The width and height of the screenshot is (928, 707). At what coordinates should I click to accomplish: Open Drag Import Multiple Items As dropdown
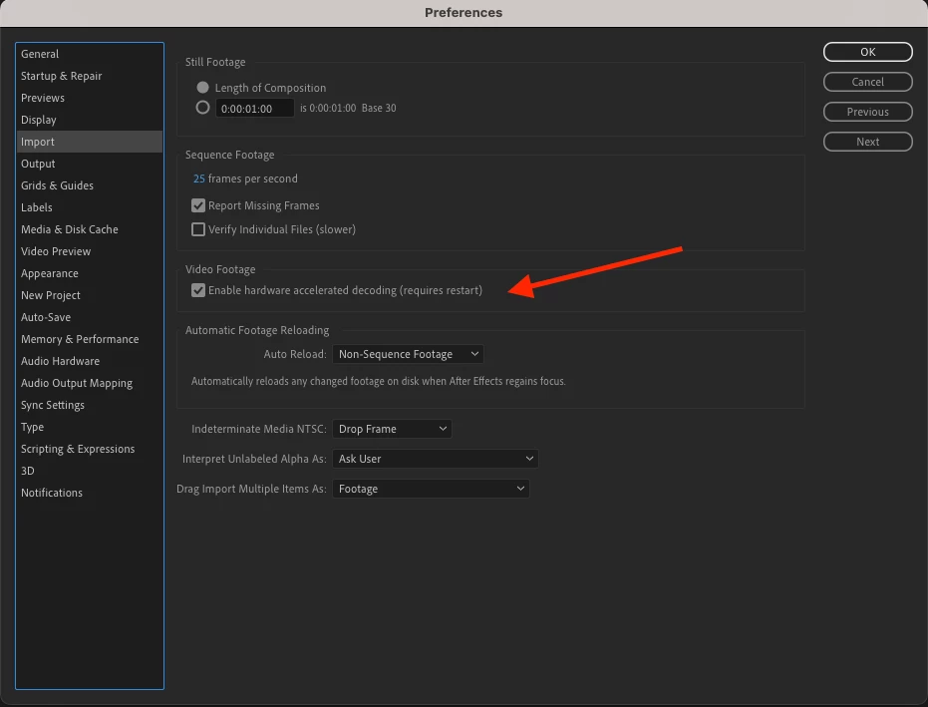pos(431,489)
